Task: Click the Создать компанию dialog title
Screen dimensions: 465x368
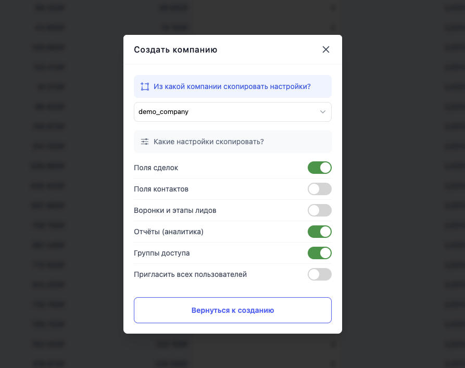Action: [x=175, y=50]
